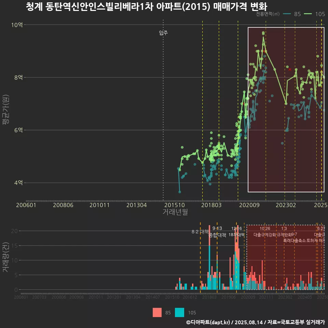328x328 pixels.
Task: Click the 202111 tick on volume chart
Action: tap(266, 297)
